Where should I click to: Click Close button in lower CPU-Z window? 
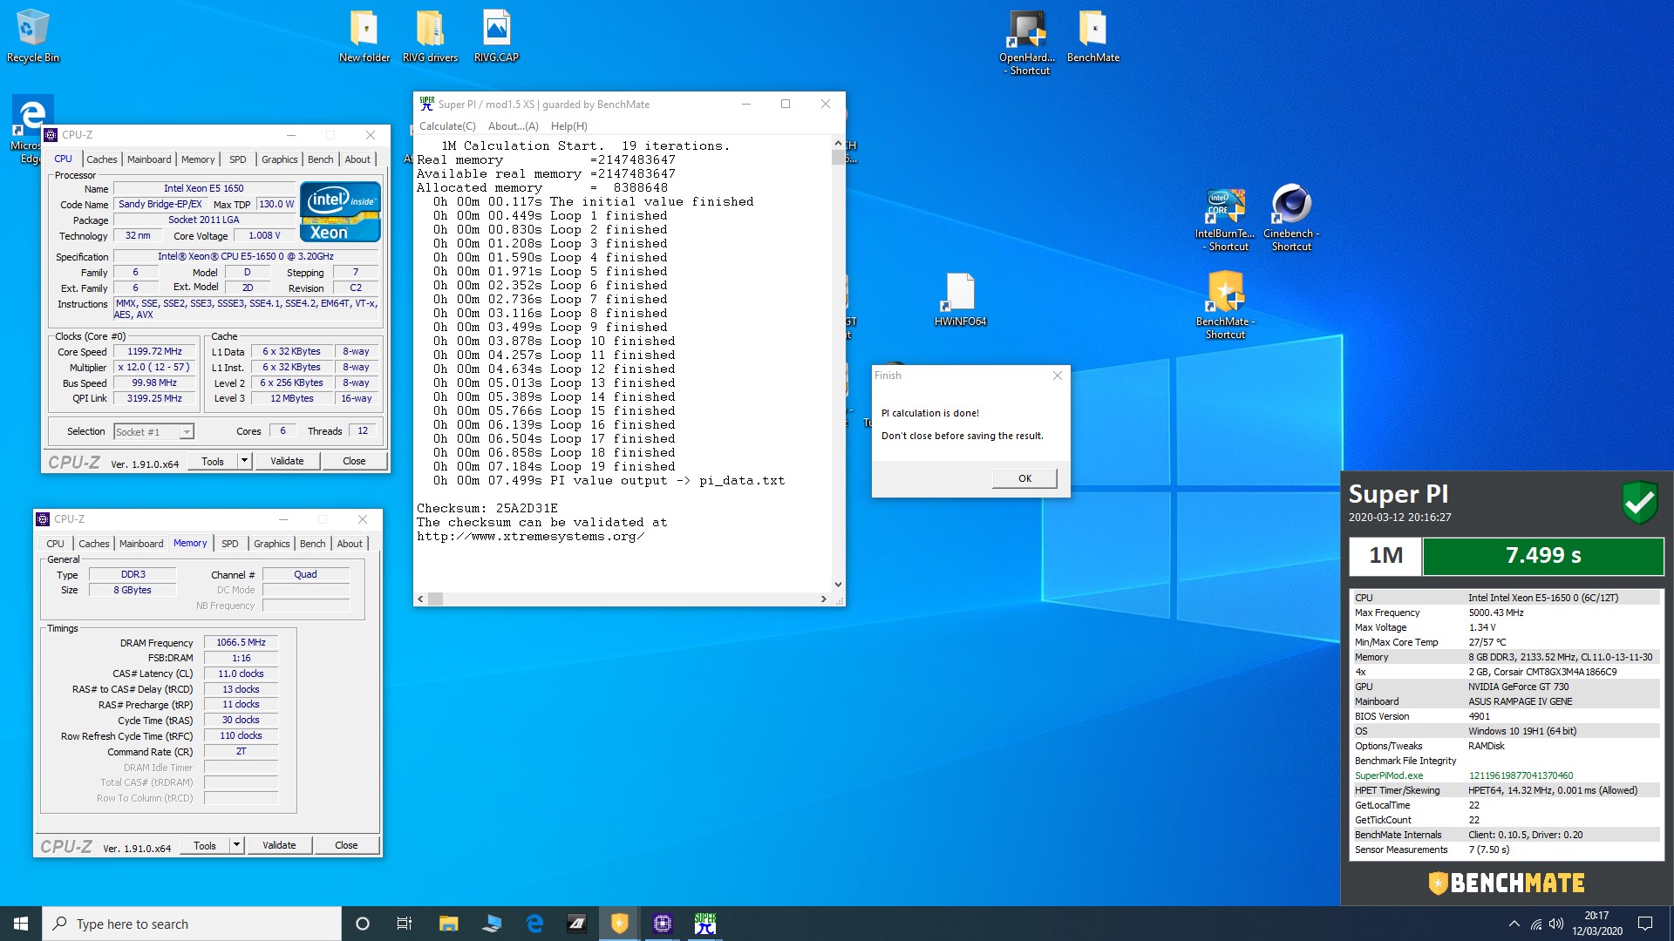(x=346, y=845)
